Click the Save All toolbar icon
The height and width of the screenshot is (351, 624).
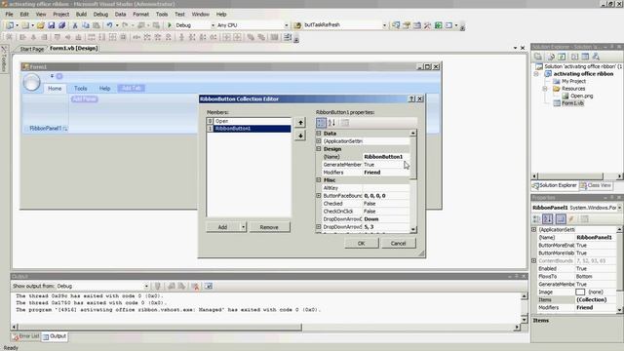pyautogui.click(x=61, y=25)
